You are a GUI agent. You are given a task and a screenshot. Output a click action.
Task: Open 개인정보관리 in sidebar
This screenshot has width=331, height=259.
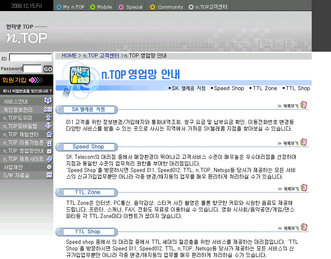click(18, 110)
